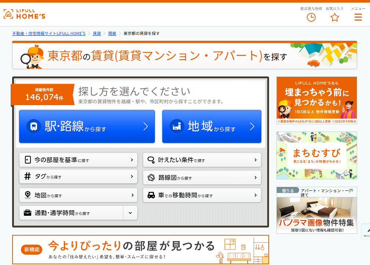Open the まちむすび banner

317,155
